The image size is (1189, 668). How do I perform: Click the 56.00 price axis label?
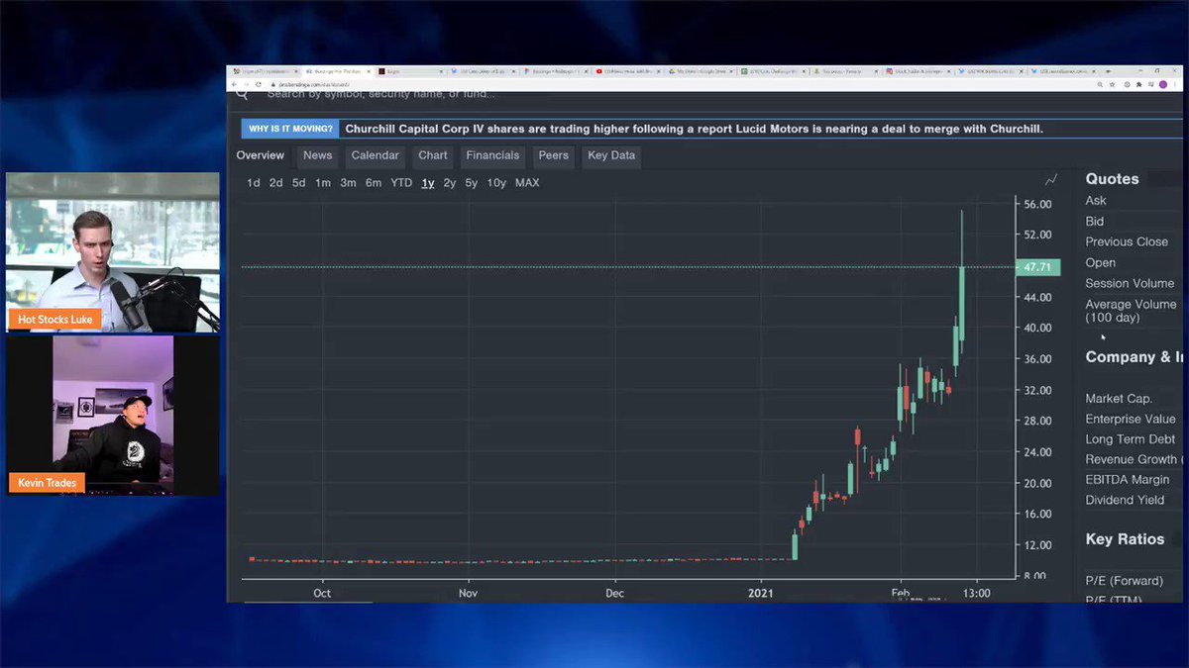click(1037, 203)
